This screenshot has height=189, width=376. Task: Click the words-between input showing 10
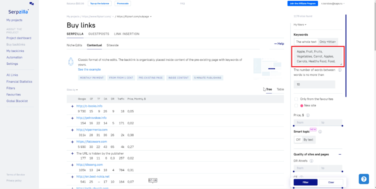point(314,84)
